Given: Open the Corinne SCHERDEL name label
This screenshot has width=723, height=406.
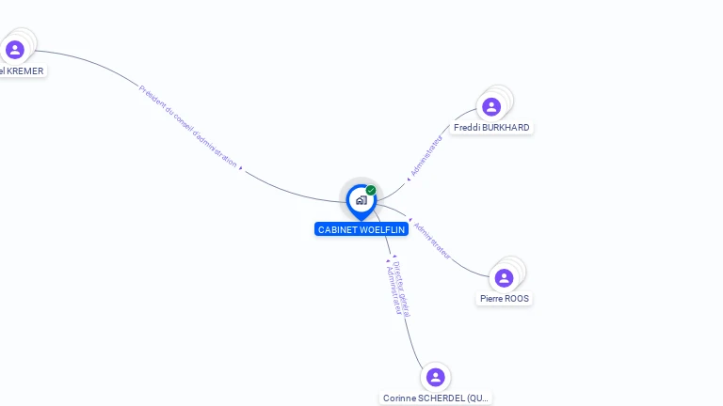Looking at the screenshot, I should [x=435, y=398].
